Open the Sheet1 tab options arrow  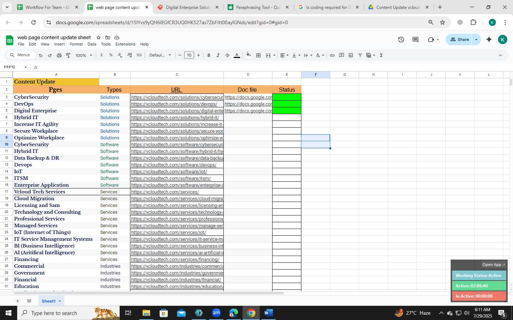pyautogui.click(x=60, y=301)
